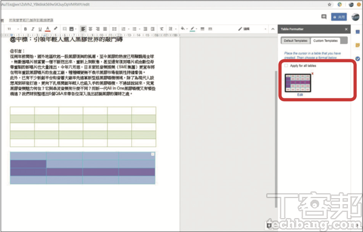Open options of the purple table corner button
This screenshot has width=363, height=232.
tap(152, 154)
